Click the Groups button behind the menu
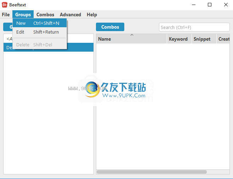This screenshot has width=233, height=179. click(x=8, y=27)
